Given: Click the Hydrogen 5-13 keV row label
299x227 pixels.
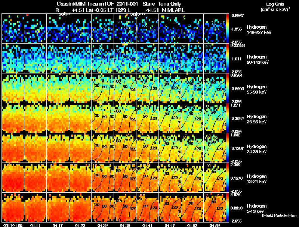Looking at the screenshot, I should coord(257,209).
